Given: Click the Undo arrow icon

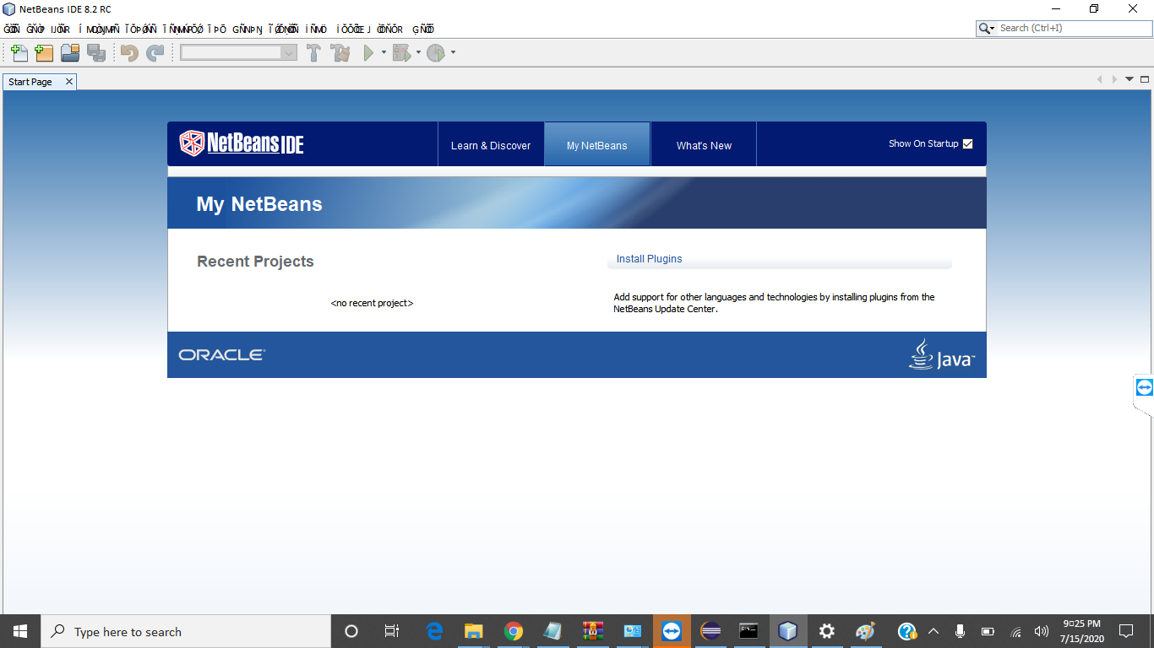Looking at the screenshot, I should [x=129, y=53].
